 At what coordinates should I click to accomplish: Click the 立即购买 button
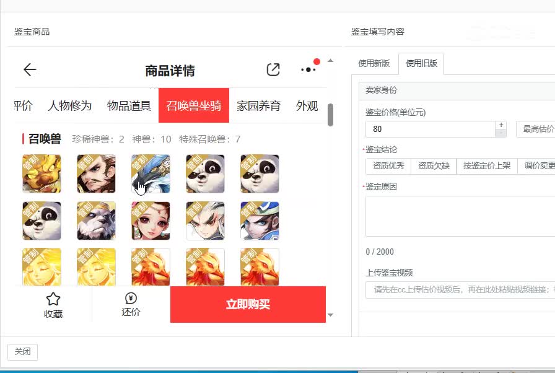[248, 304]
